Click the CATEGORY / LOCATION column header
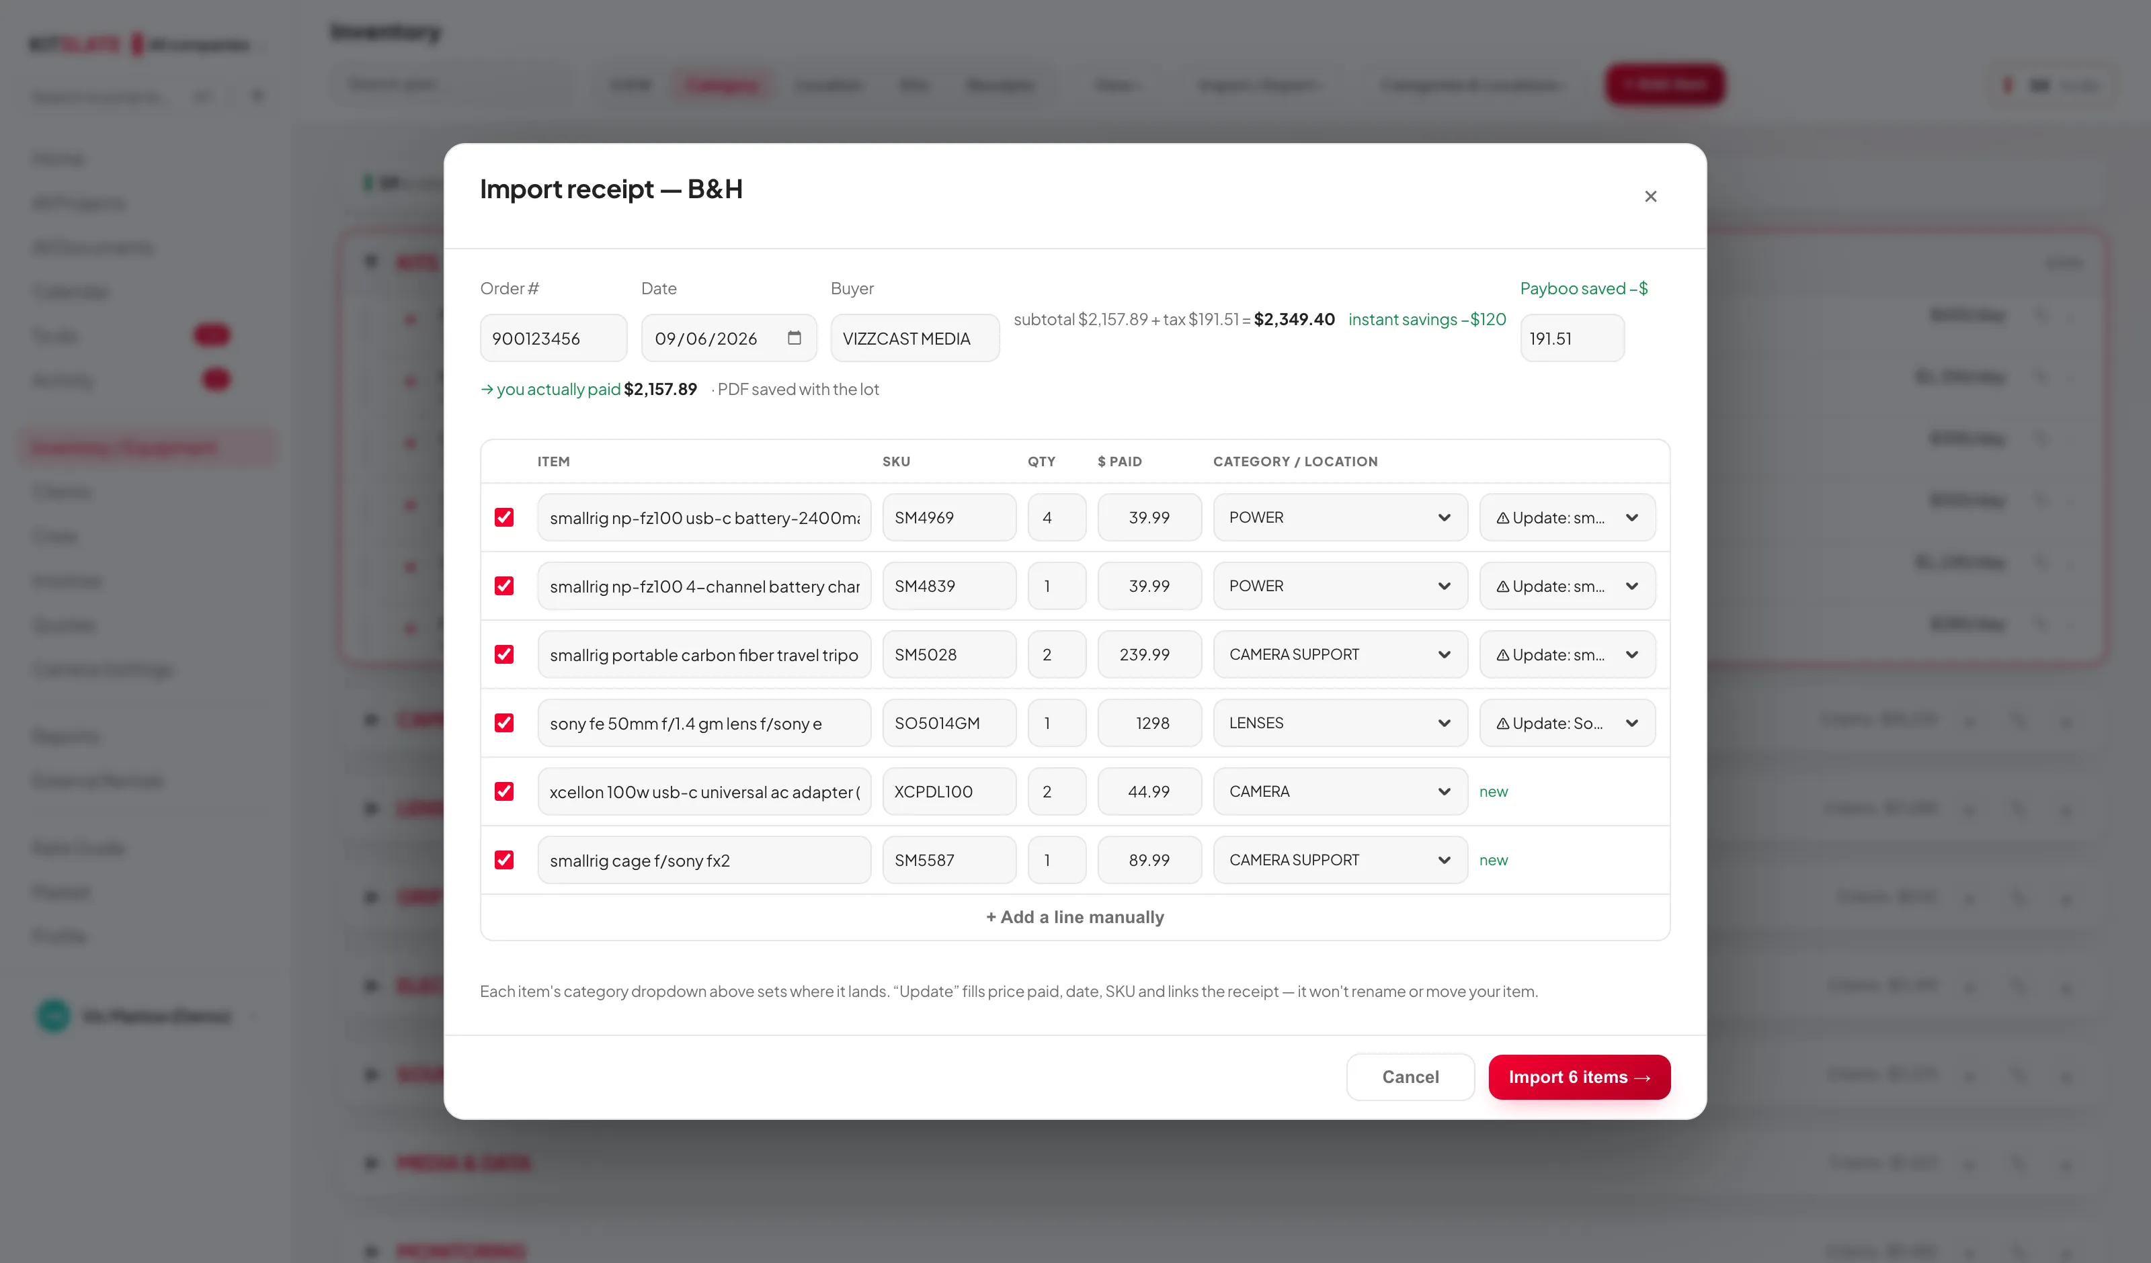This screenshot has height=1263, width=2151. 1295,461
